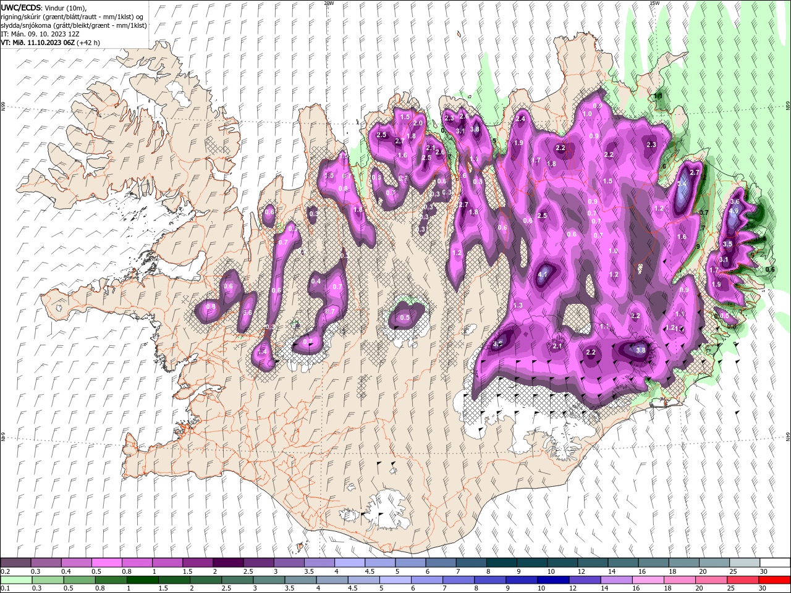Screen dimensions: 791x593
Task: Pick lower legend swatch starting at 0.5
Action: pos(79,580)
